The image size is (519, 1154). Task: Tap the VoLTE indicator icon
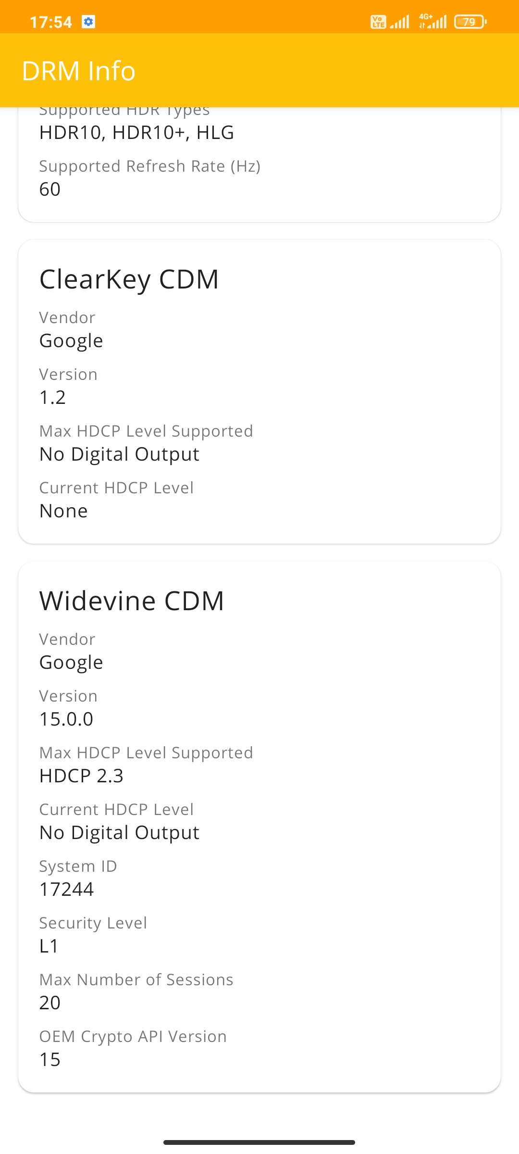click(378, 22)
